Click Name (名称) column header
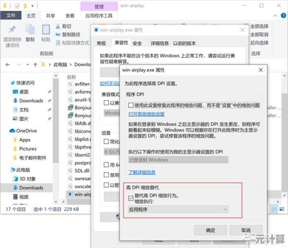The height and width of the screenshot is (248, 288). point(71,77)
